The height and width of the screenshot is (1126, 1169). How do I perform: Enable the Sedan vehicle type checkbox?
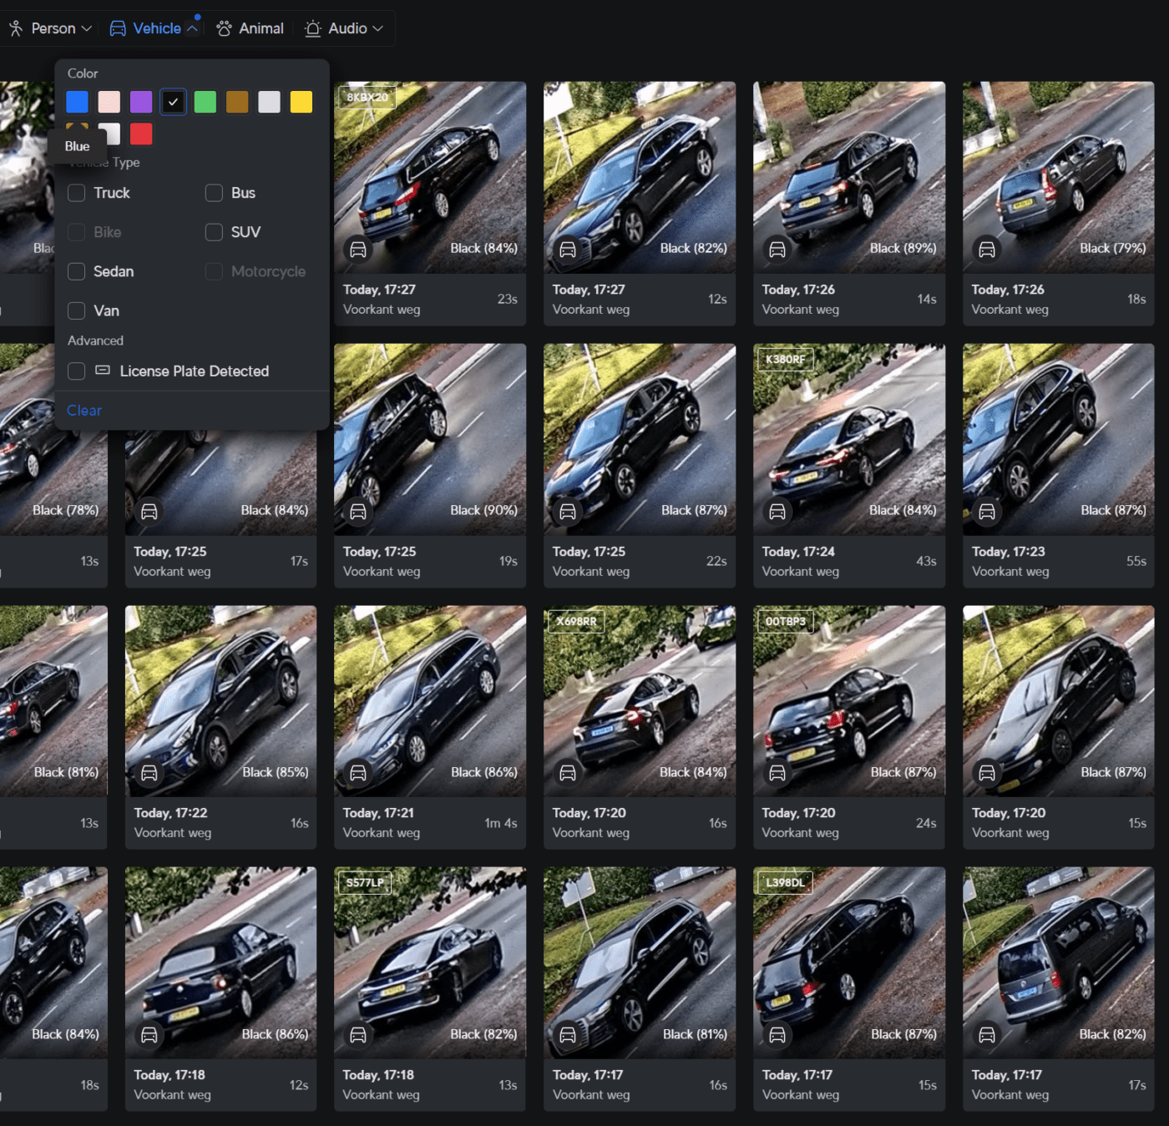pos(76,271)
